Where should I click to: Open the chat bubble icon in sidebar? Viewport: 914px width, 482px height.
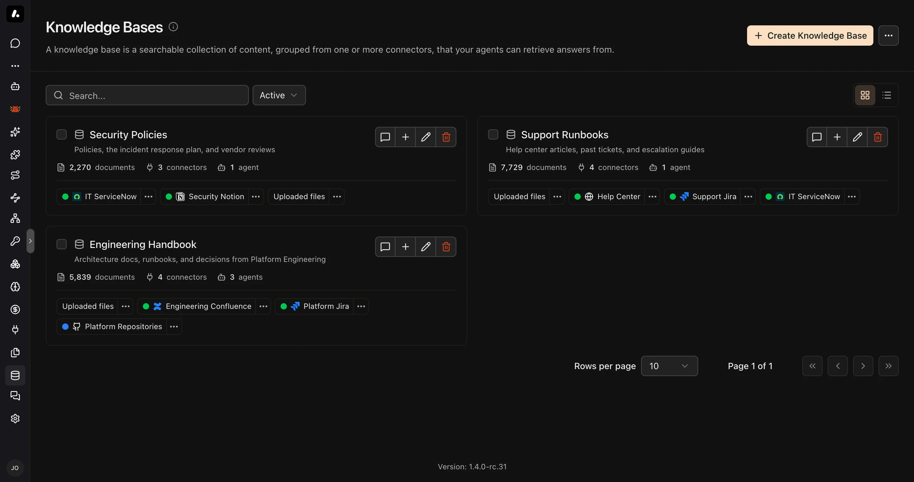tap(15, 43)
